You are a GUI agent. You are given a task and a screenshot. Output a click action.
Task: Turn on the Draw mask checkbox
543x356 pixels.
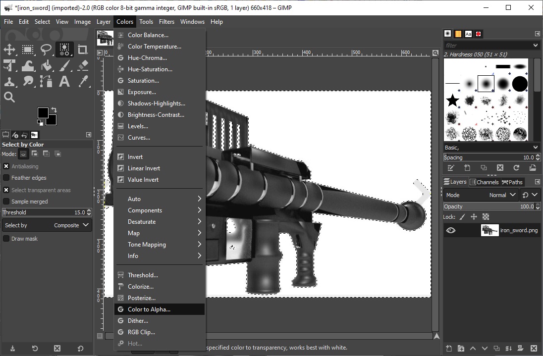(x=6, y=239)
